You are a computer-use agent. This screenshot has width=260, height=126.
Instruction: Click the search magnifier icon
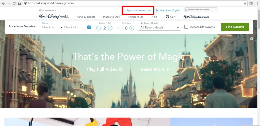coord(186,10)
